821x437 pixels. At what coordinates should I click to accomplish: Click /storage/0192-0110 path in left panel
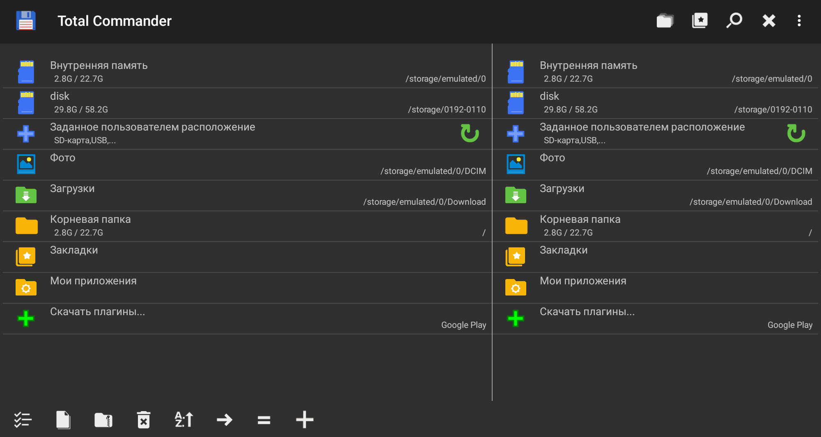[x=447, y=110]
